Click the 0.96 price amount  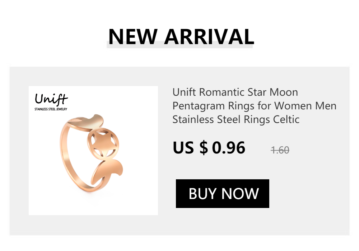coord(229,148)
